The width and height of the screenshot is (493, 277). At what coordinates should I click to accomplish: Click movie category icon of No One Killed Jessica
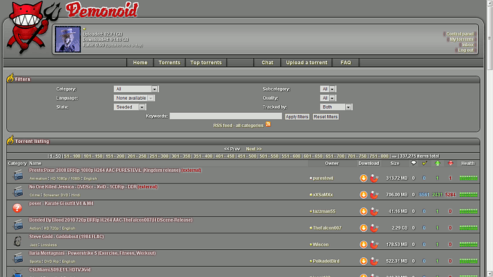18,191
